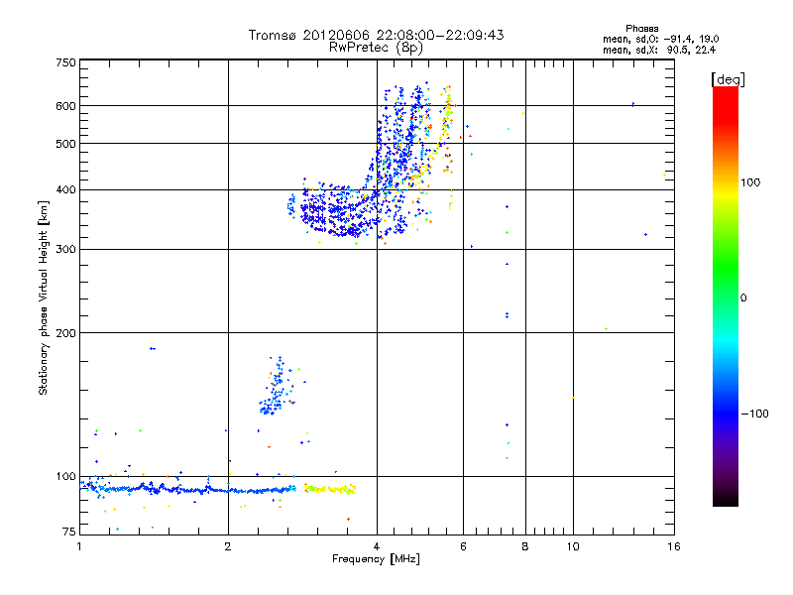Click the x-axis tick label '4'
Viewport: 793px width, 595px height.
click(x=377, y=546)
